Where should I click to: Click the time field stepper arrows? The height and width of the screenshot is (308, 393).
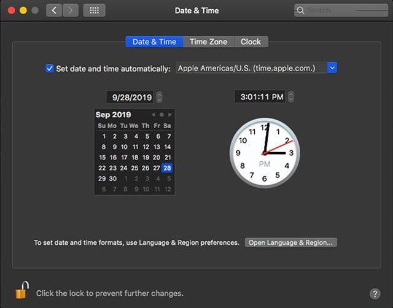[291, 97]
